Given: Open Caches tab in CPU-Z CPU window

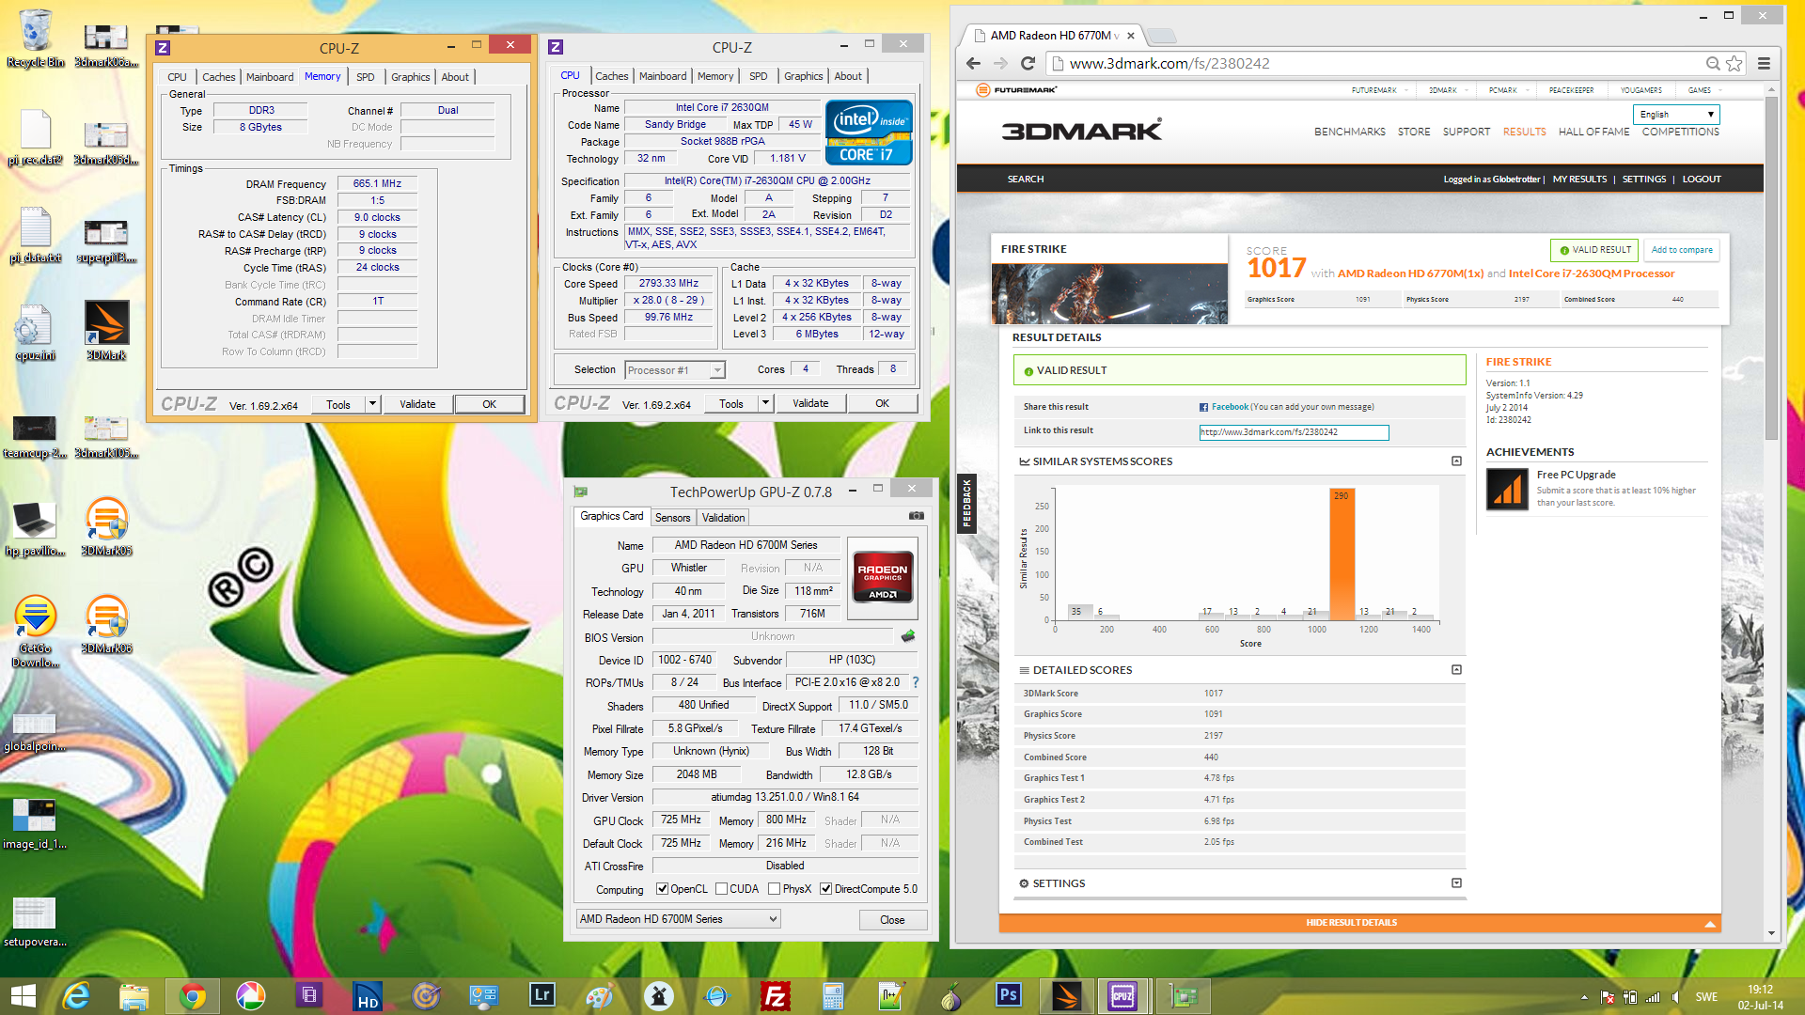Looking at the screenshot, I should click(x=611, y=76).
